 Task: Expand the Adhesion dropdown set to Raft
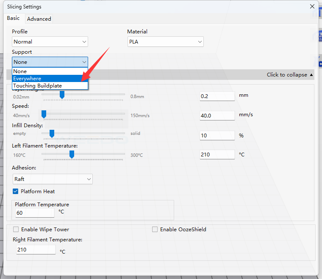[53, 179]
